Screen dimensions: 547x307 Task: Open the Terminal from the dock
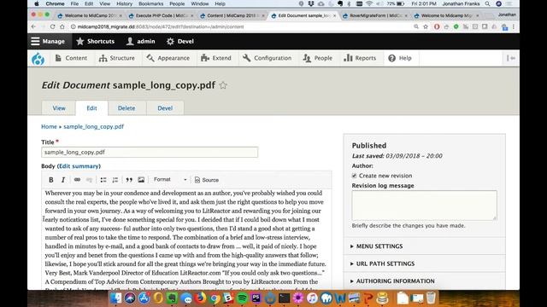point(284,298)
